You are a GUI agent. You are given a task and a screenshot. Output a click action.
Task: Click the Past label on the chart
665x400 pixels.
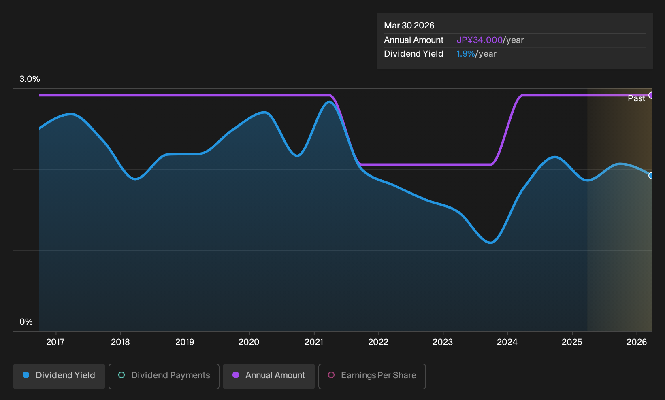[636, 98]
